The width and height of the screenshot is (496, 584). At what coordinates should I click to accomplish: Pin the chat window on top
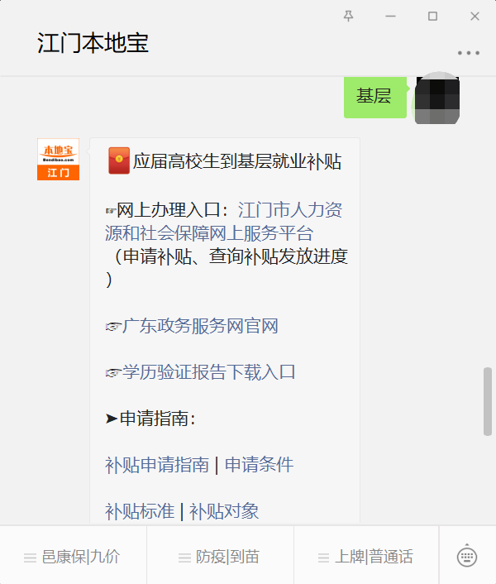point(348,16)
